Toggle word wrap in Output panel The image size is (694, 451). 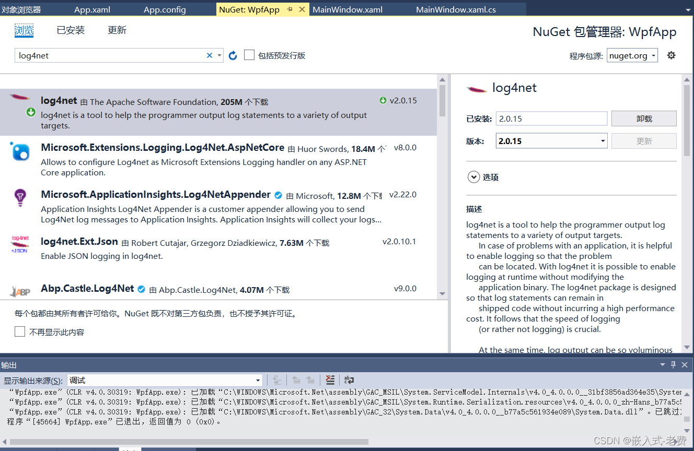tap(349, 380)
